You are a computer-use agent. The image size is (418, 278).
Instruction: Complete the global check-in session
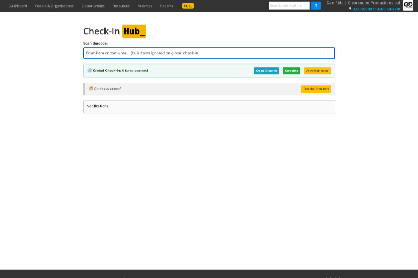pyautogui.click(x=291, y=71)
